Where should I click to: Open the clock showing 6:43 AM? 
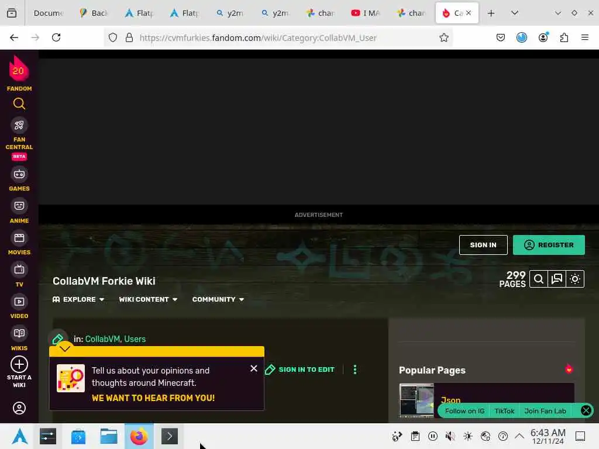click(x=548, y=436)
